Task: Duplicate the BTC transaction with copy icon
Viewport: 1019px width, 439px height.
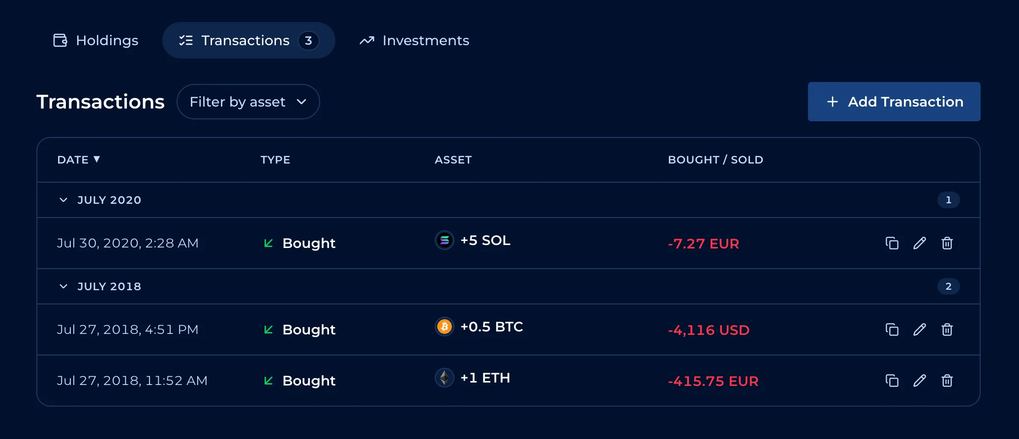Action: tap(892, 329)
